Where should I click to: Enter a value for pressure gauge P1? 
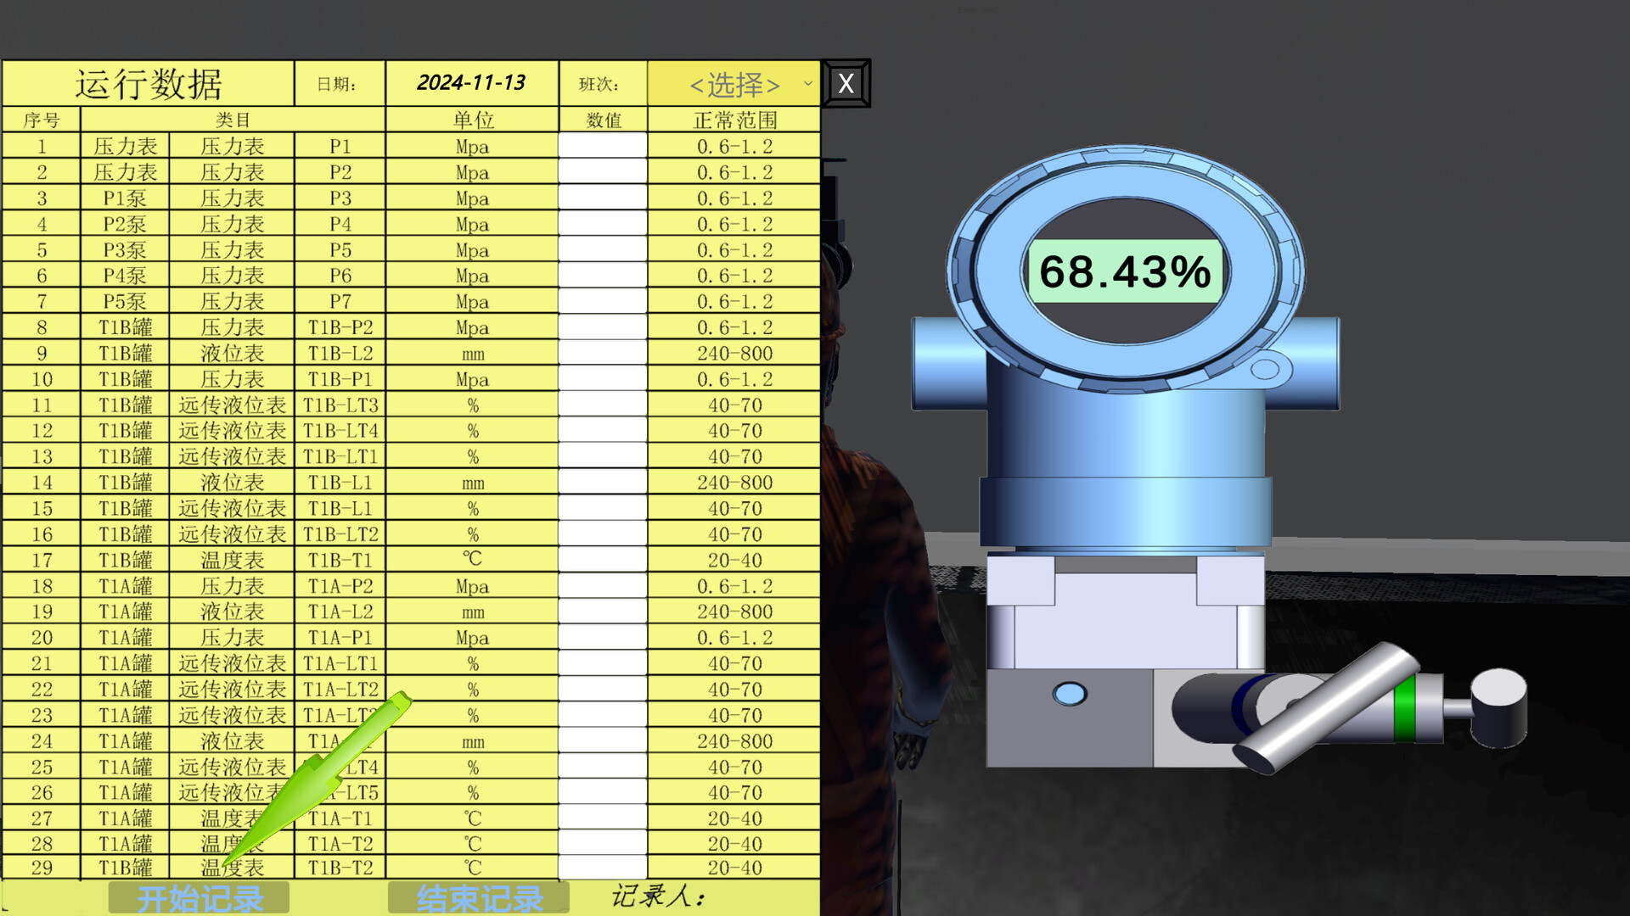tap(603, 146)
